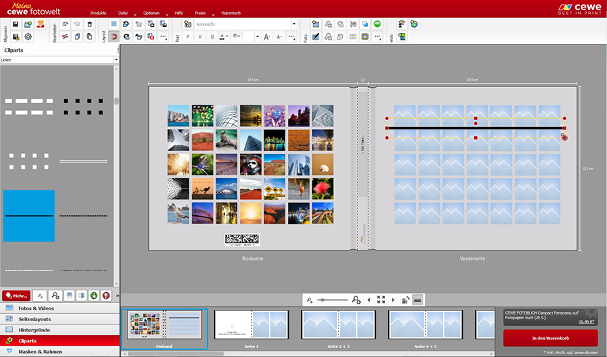Viewport: 607px width, 357px height.
Task: Expand the Ancona Ex font dropdown
Action: click(x=294, y=24)
